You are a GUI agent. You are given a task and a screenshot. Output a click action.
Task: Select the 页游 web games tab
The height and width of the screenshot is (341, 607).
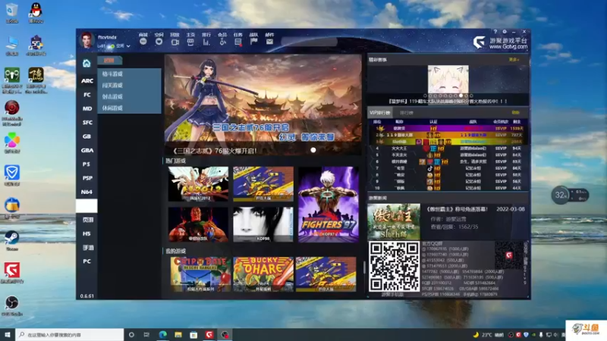point(86,220)
